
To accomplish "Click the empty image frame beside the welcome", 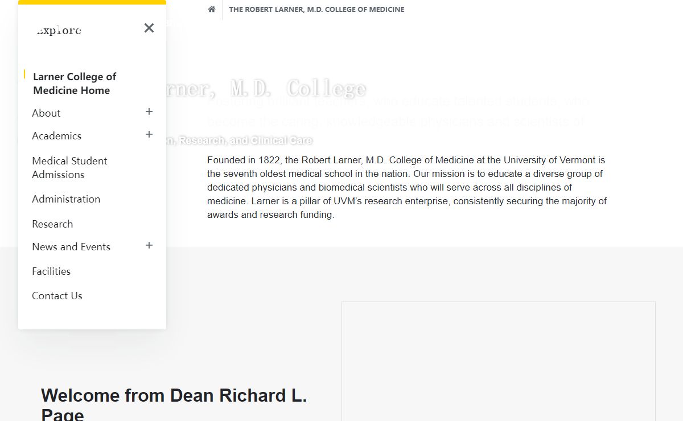I will pos(499,361).
